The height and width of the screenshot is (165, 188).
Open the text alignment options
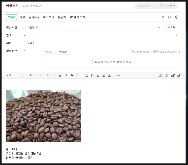click(x=87, y=75)
